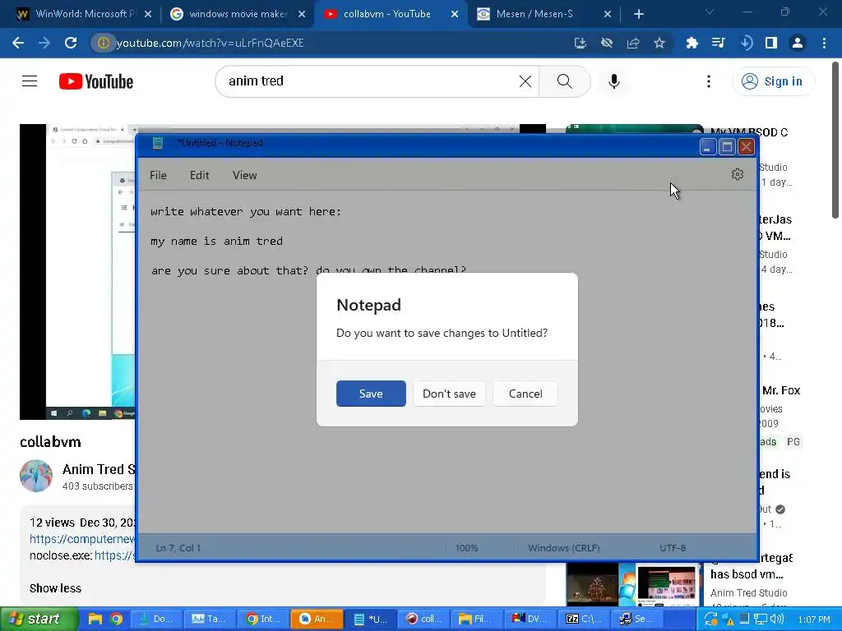This screenshot has height=631, width=842.
Task: Open the has bsod vm recommended thumbnail
Action: [634, 584]
